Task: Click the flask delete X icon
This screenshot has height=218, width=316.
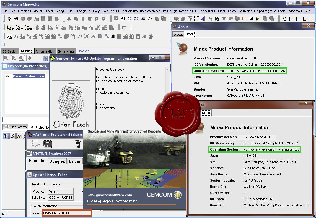Action: click(x=29, y=28)
